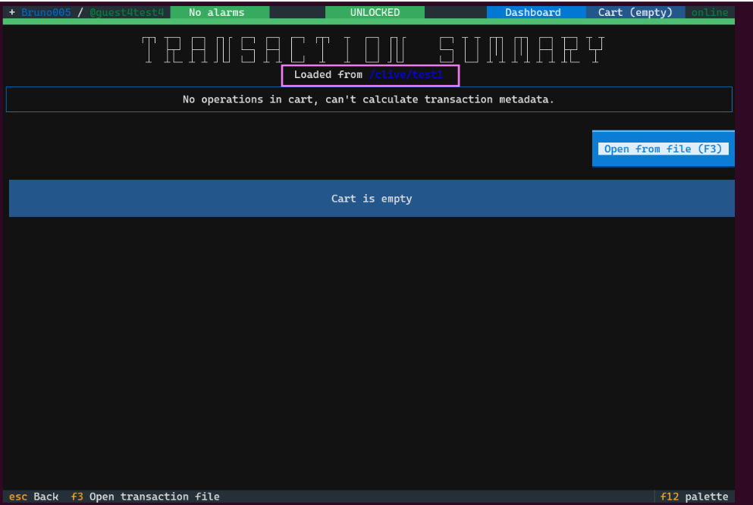Select the no operations metadata message box
The height and width of the screenshot is (505, 753).
pyautogui.click(x=369, y=99)
